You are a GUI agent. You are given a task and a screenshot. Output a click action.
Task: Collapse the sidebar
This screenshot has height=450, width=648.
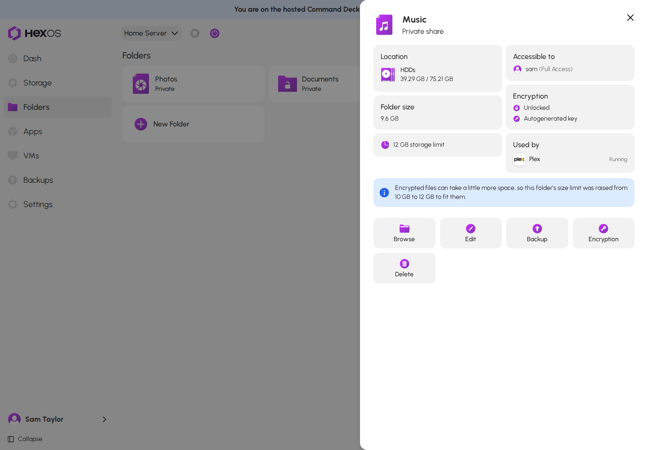pyautogui.click(x=25, y=439)
